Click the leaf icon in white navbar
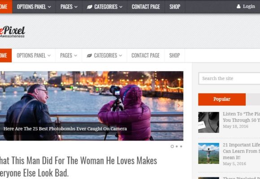The width and height of the screenshot is (260, 179). (89, 55)
